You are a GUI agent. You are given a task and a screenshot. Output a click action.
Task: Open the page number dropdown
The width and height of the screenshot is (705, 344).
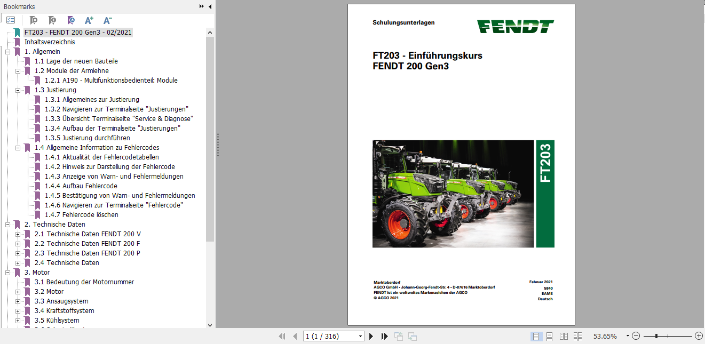click(x=361, y=336)
